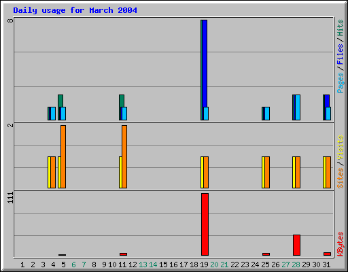Screen dimensions: 348x272
Task: Click green weekend day label "27"
Action: (x=285, y=265)
